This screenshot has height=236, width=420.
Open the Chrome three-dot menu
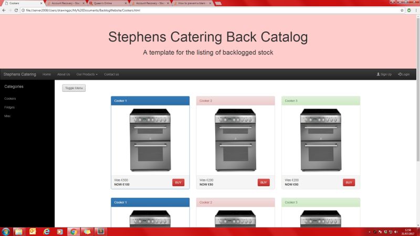(x=416, y=10)
